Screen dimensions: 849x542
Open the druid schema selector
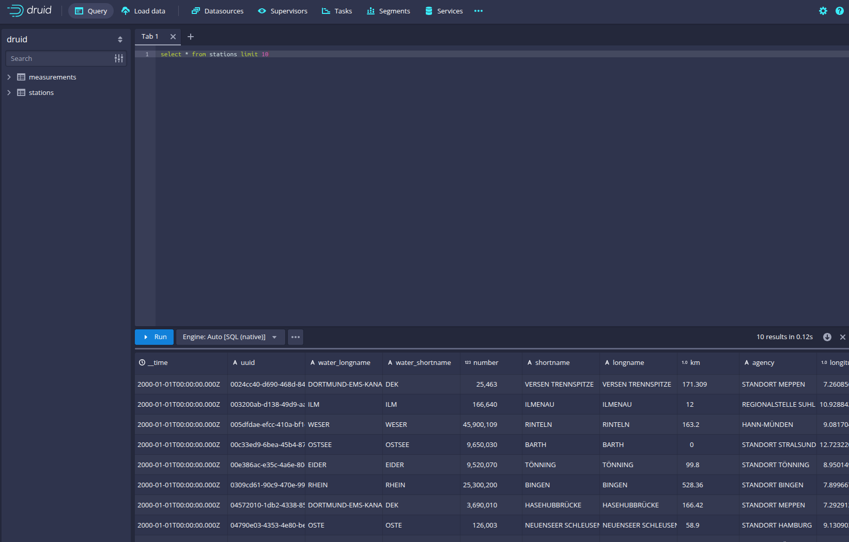point(65,39)
